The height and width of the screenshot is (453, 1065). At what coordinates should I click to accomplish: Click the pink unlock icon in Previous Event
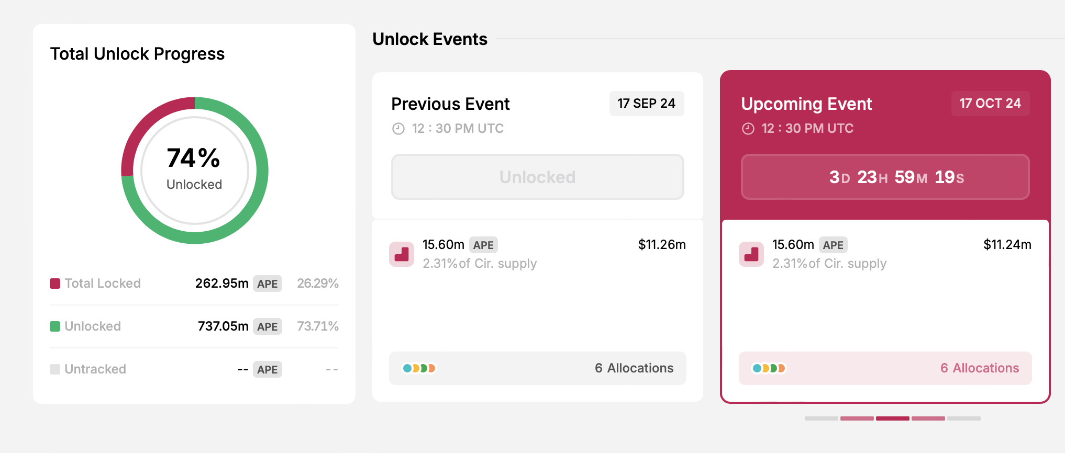(x=402, y=254)
